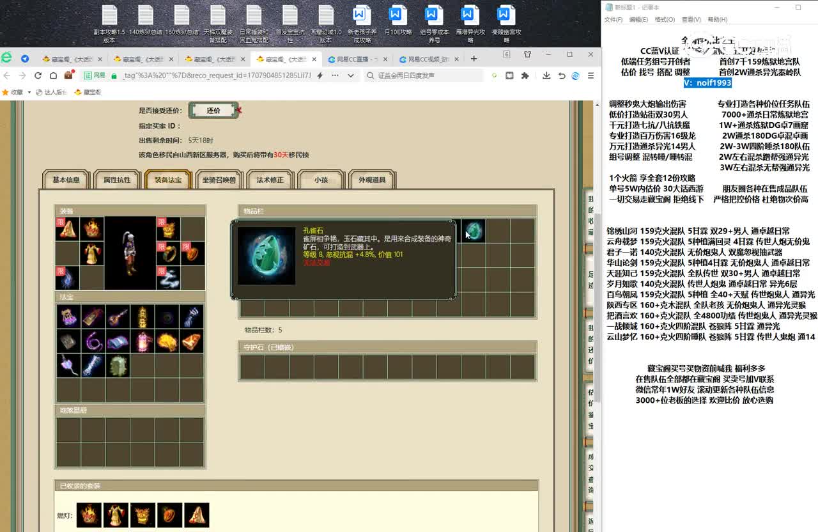Open the Notepad 格式(O) menu
818x532 pixels.
pos(665,20)
